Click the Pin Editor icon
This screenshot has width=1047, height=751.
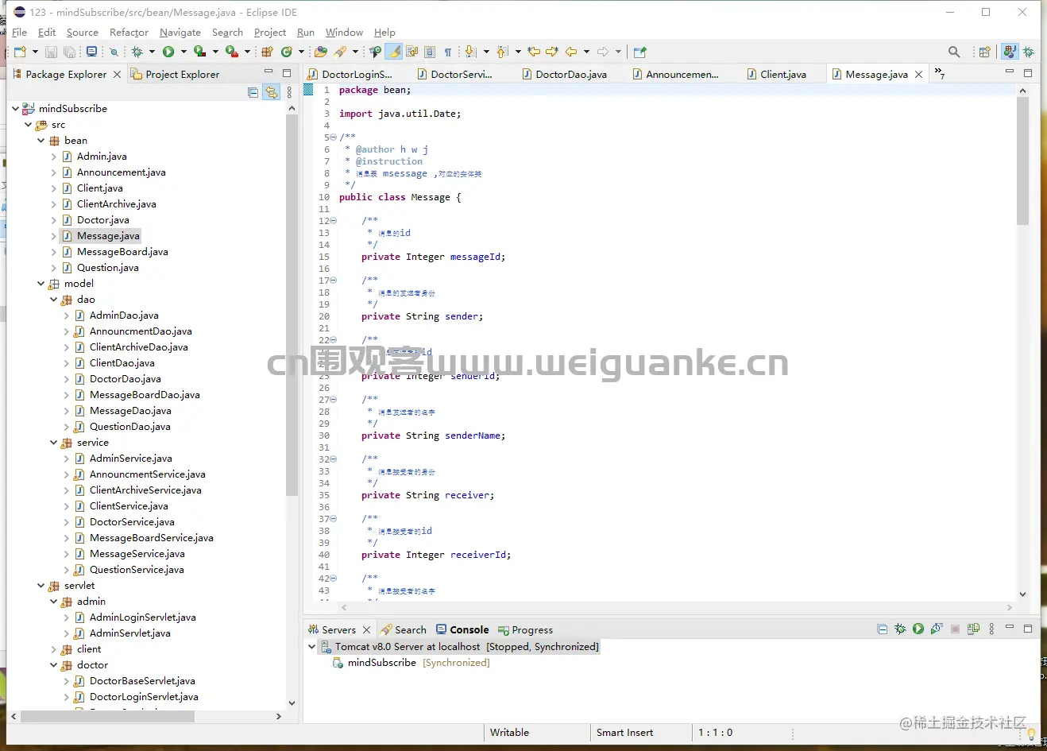[640, 52]
